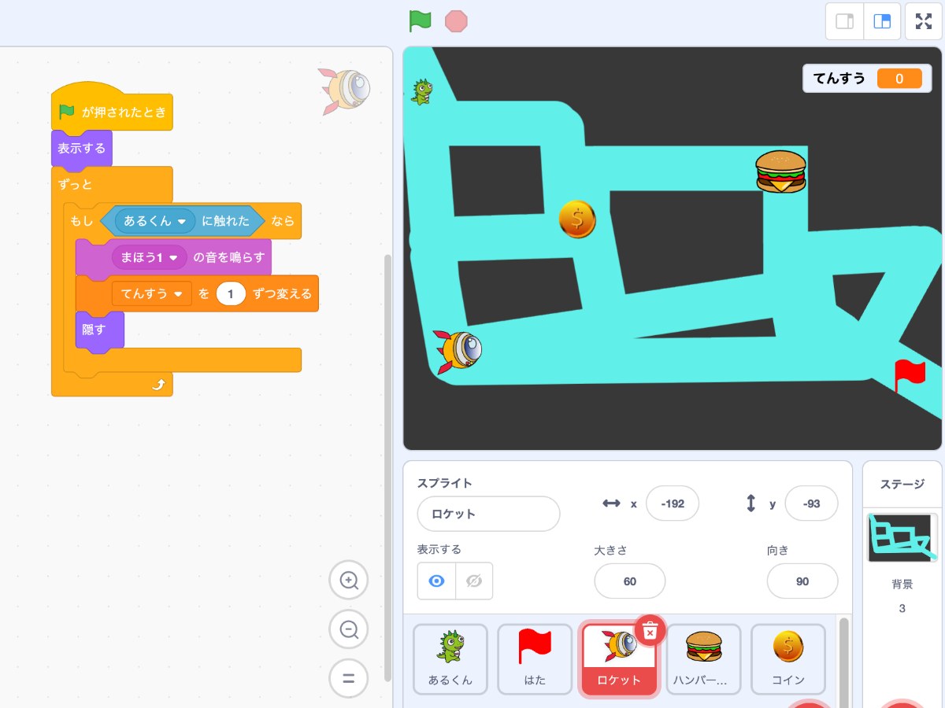Delete the ロケット sprite with trash icon

click(x=650, y=630)
